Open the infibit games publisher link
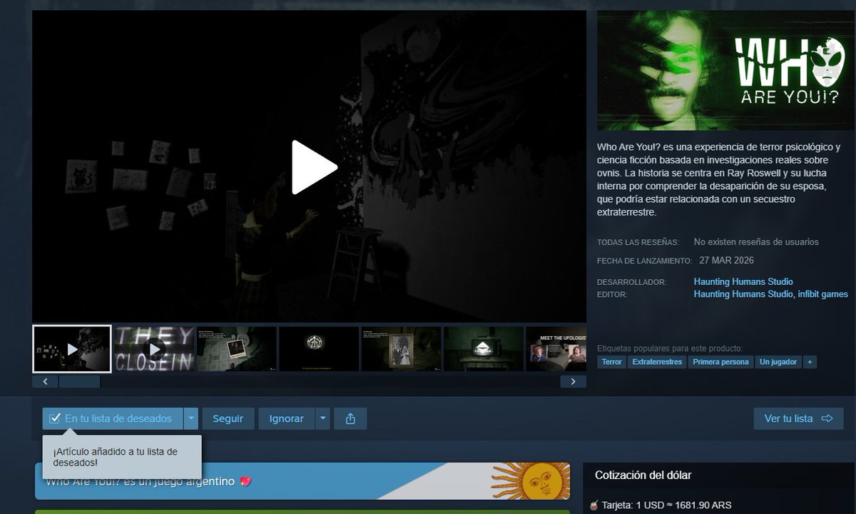 pos(823,294)
